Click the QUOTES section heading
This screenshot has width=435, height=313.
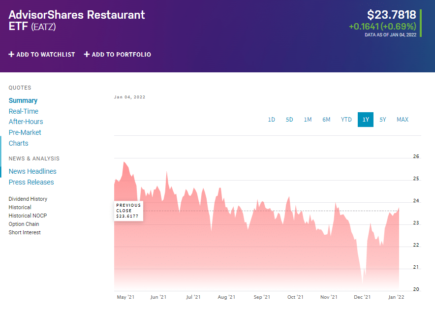20,88
